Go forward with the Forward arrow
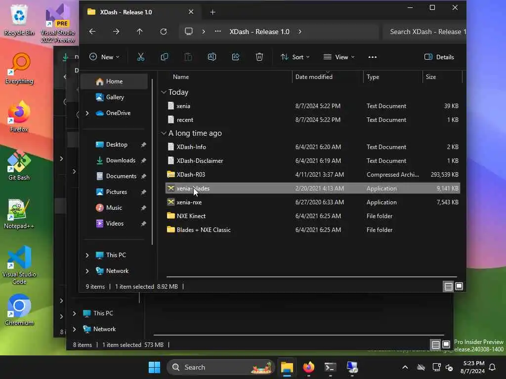Screen dimensions: 506x379 pyautogui.click(x=116, y=32)
